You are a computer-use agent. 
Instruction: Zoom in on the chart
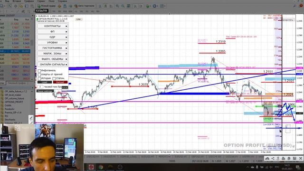117,6
